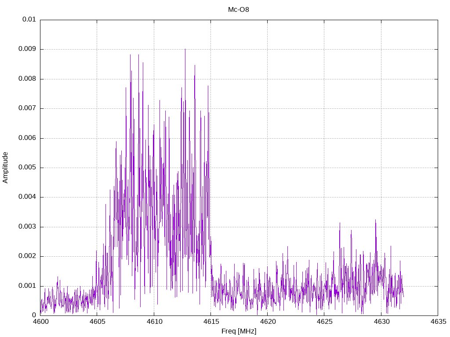Click the Freq [MHz] x-axis label
The height and width of the screenshot is (337, 450).
point(239,331)
